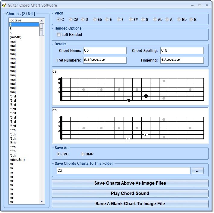
Task: Close the Guitar Chord Chart window
Action: coord(207,5)
